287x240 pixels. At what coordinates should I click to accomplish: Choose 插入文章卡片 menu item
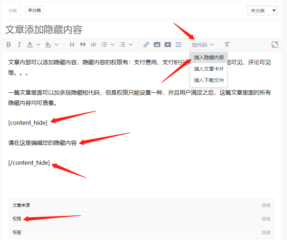pos(209,69)
